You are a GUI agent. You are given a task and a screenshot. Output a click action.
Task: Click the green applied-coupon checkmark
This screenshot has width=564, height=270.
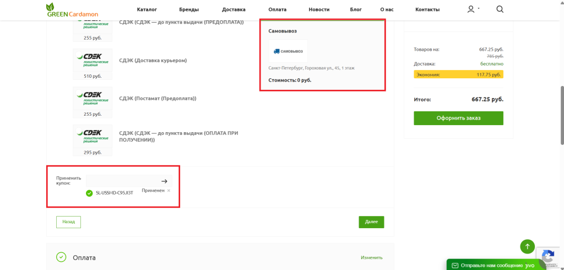pyautogui.click(x=89, y=193)
